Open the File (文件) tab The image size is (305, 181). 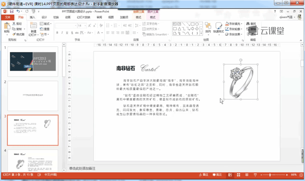pyautogui.click(x=8, y=17)
